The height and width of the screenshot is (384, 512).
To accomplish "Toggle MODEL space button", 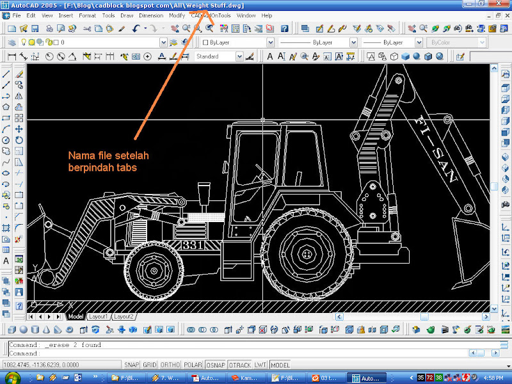I will (x=280, y=365).
